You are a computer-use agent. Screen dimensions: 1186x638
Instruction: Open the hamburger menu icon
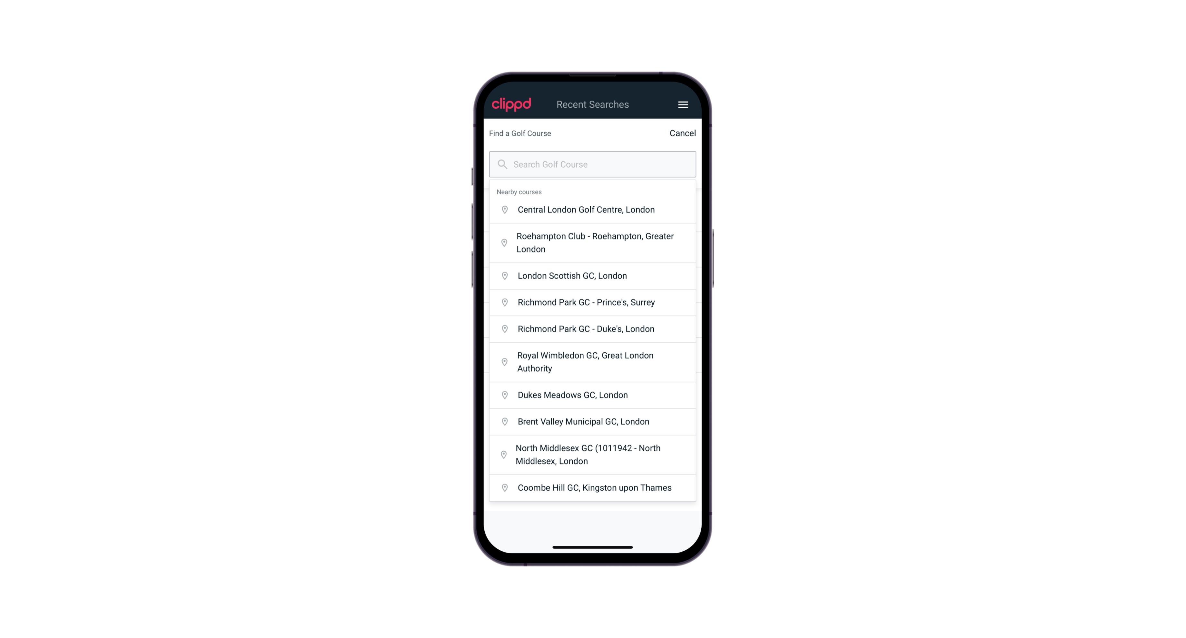coord(683,104)
